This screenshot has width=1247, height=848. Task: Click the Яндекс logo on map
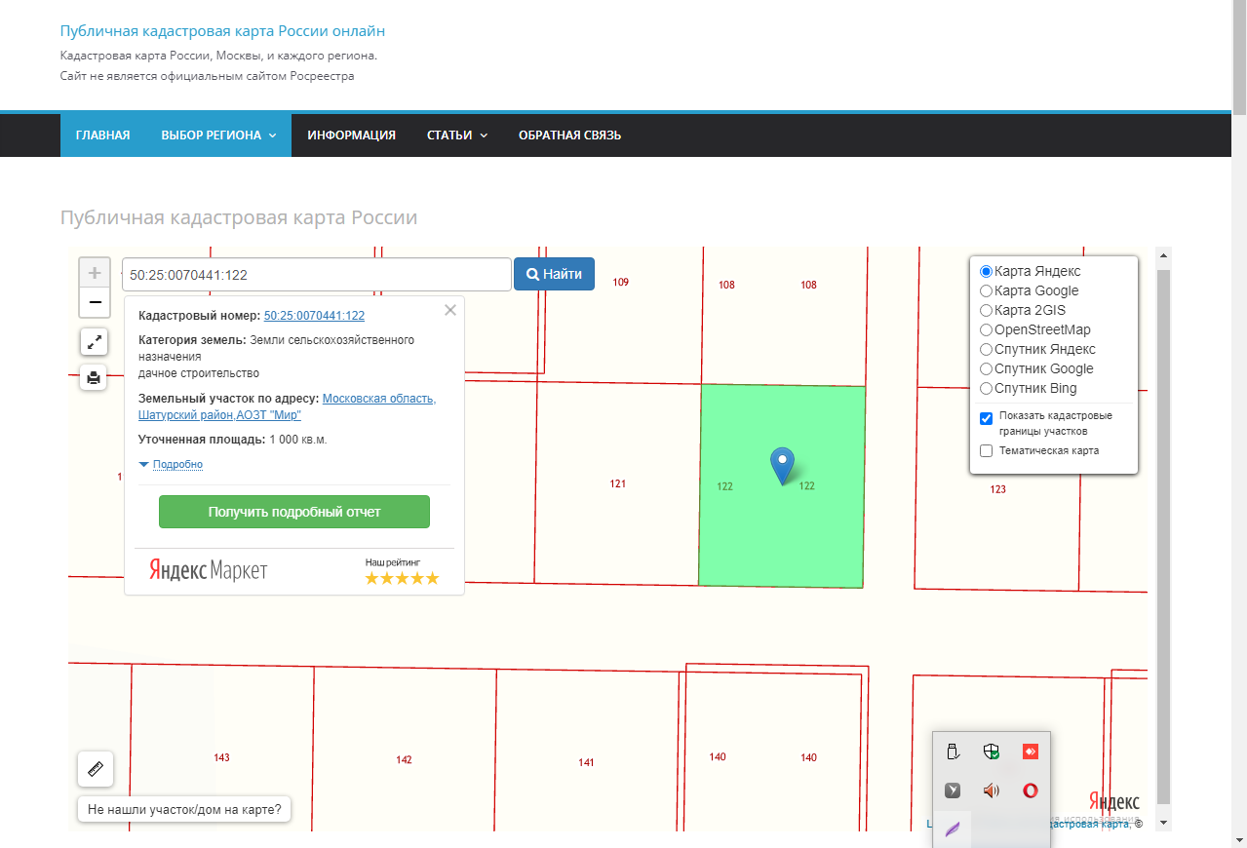pos(1113,802)
